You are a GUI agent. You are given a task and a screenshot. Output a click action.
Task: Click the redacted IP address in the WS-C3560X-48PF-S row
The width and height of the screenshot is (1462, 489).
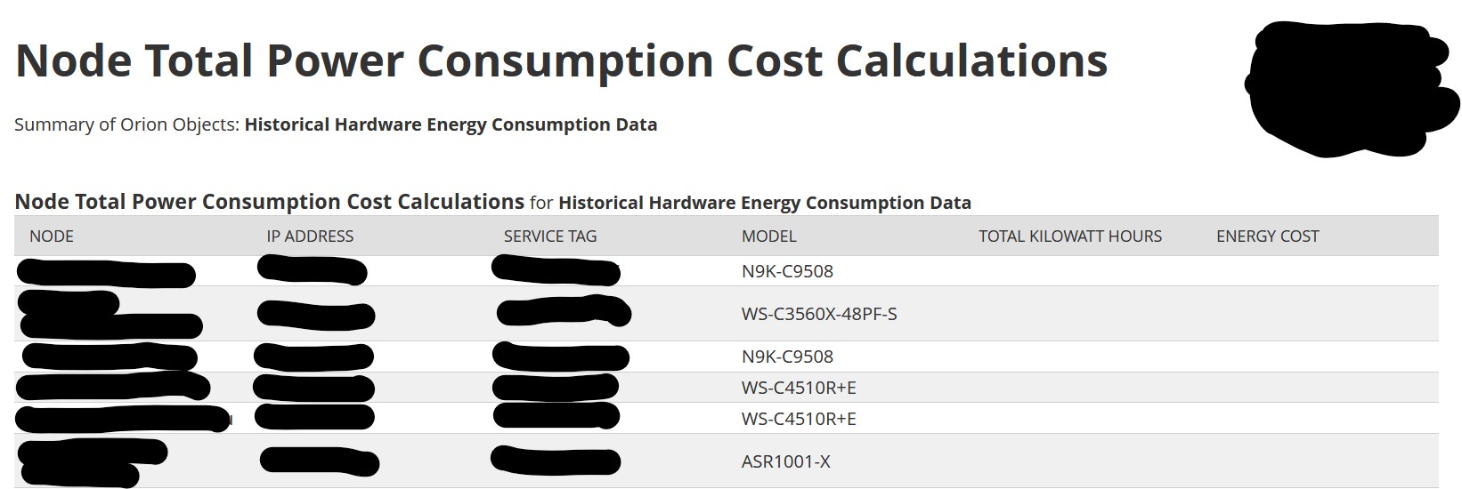(x=316, y=314)
